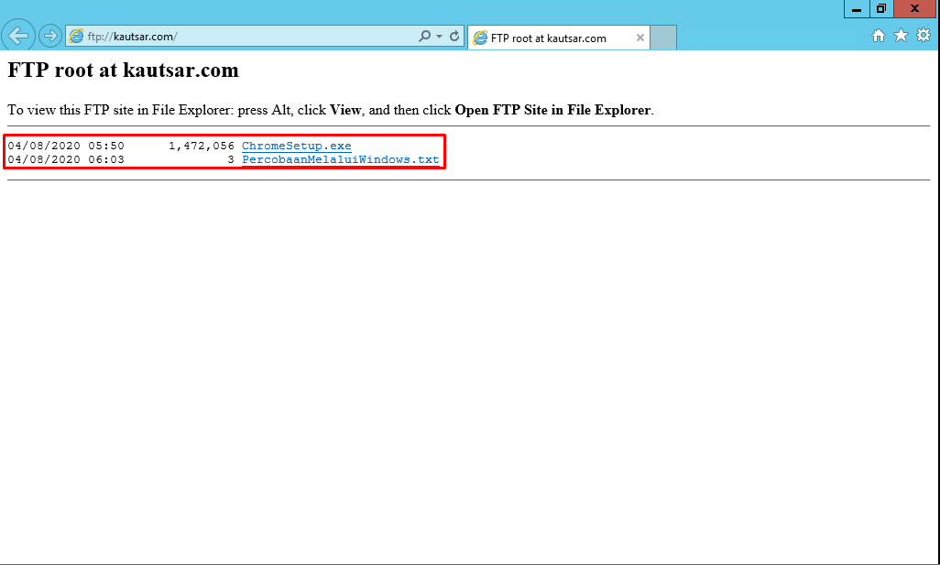
Task: Click the Refresh icon in the address bar
Action: (454, 35)
